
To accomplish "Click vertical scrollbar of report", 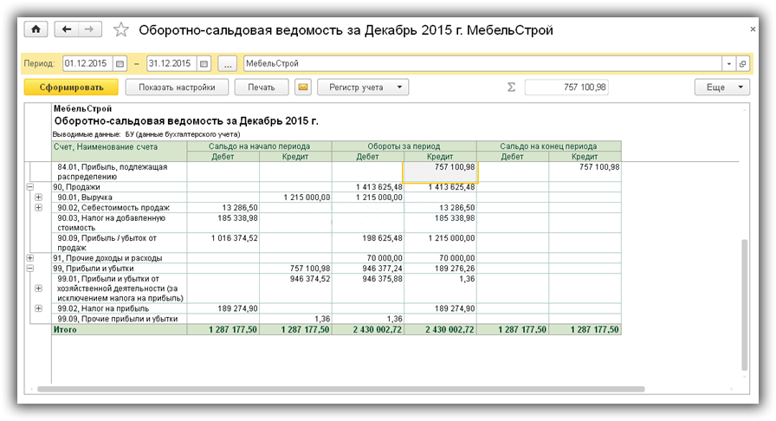I will coord(744,305).
